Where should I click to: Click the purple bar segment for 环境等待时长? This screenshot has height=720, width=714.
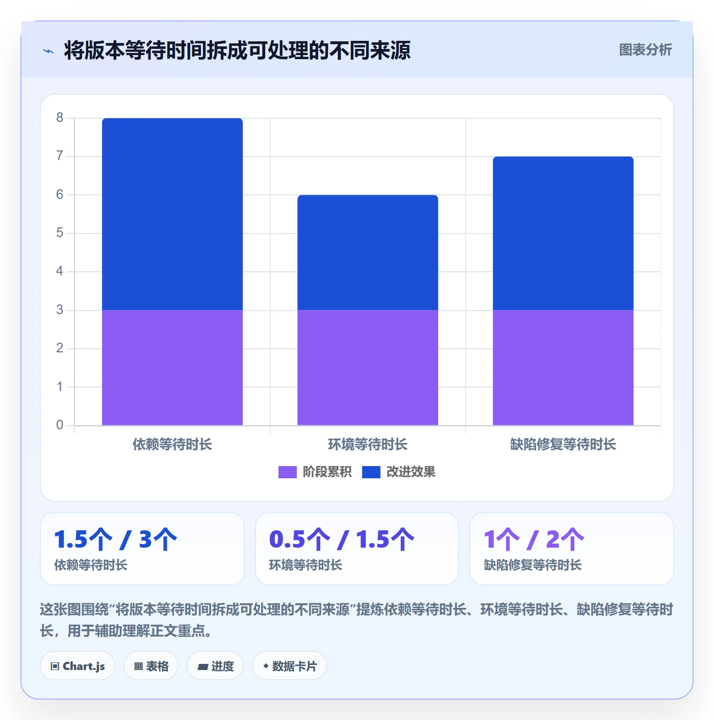point(368,368)
